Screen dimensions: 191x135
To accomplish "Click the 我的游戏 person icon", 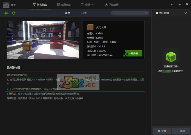I will tap(157, 13).
